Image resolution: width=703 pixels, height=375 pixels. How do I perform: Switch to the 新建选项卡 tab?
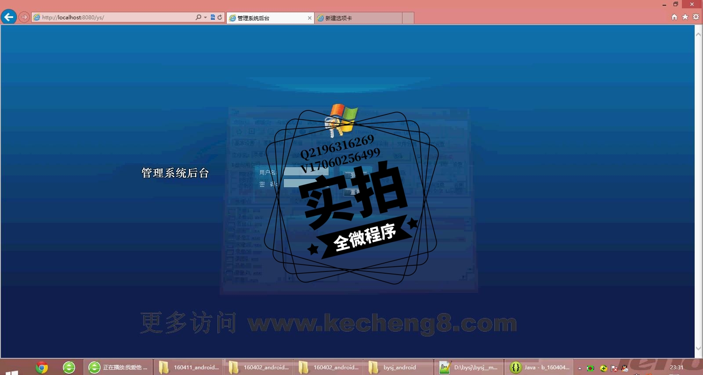pyautogui.click(x=358, y=18)
